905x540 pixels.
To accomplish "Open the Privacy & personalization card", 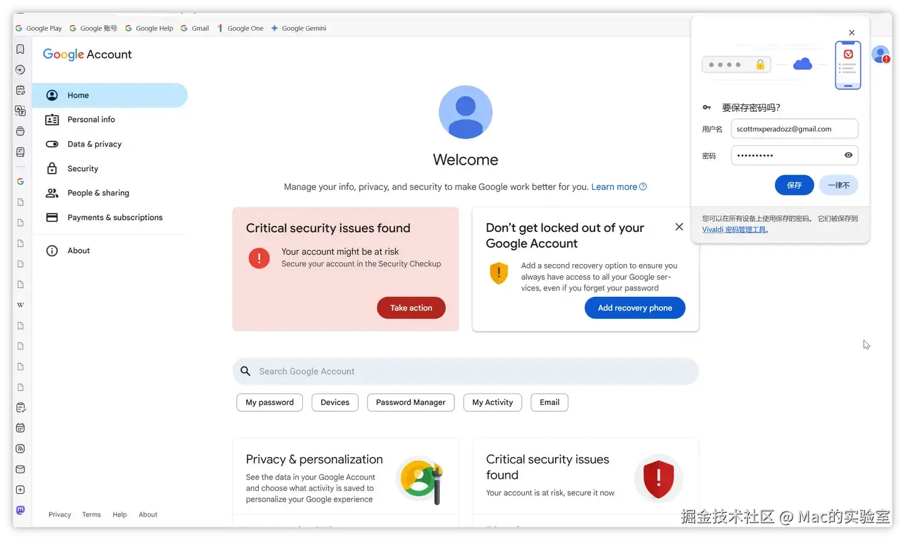I will [346, 482].
